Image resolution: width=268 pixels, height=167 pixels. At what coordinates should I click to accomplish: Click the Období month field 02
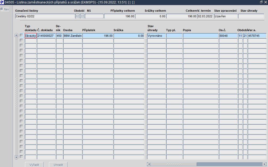click(x=77, y=16)
